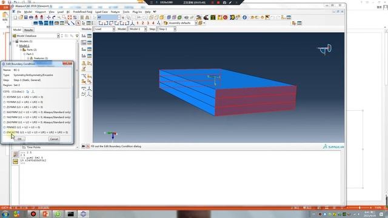Open the Plug-ins menu
The height and width of the screenshot is (218, 388).
click(137, 12)
